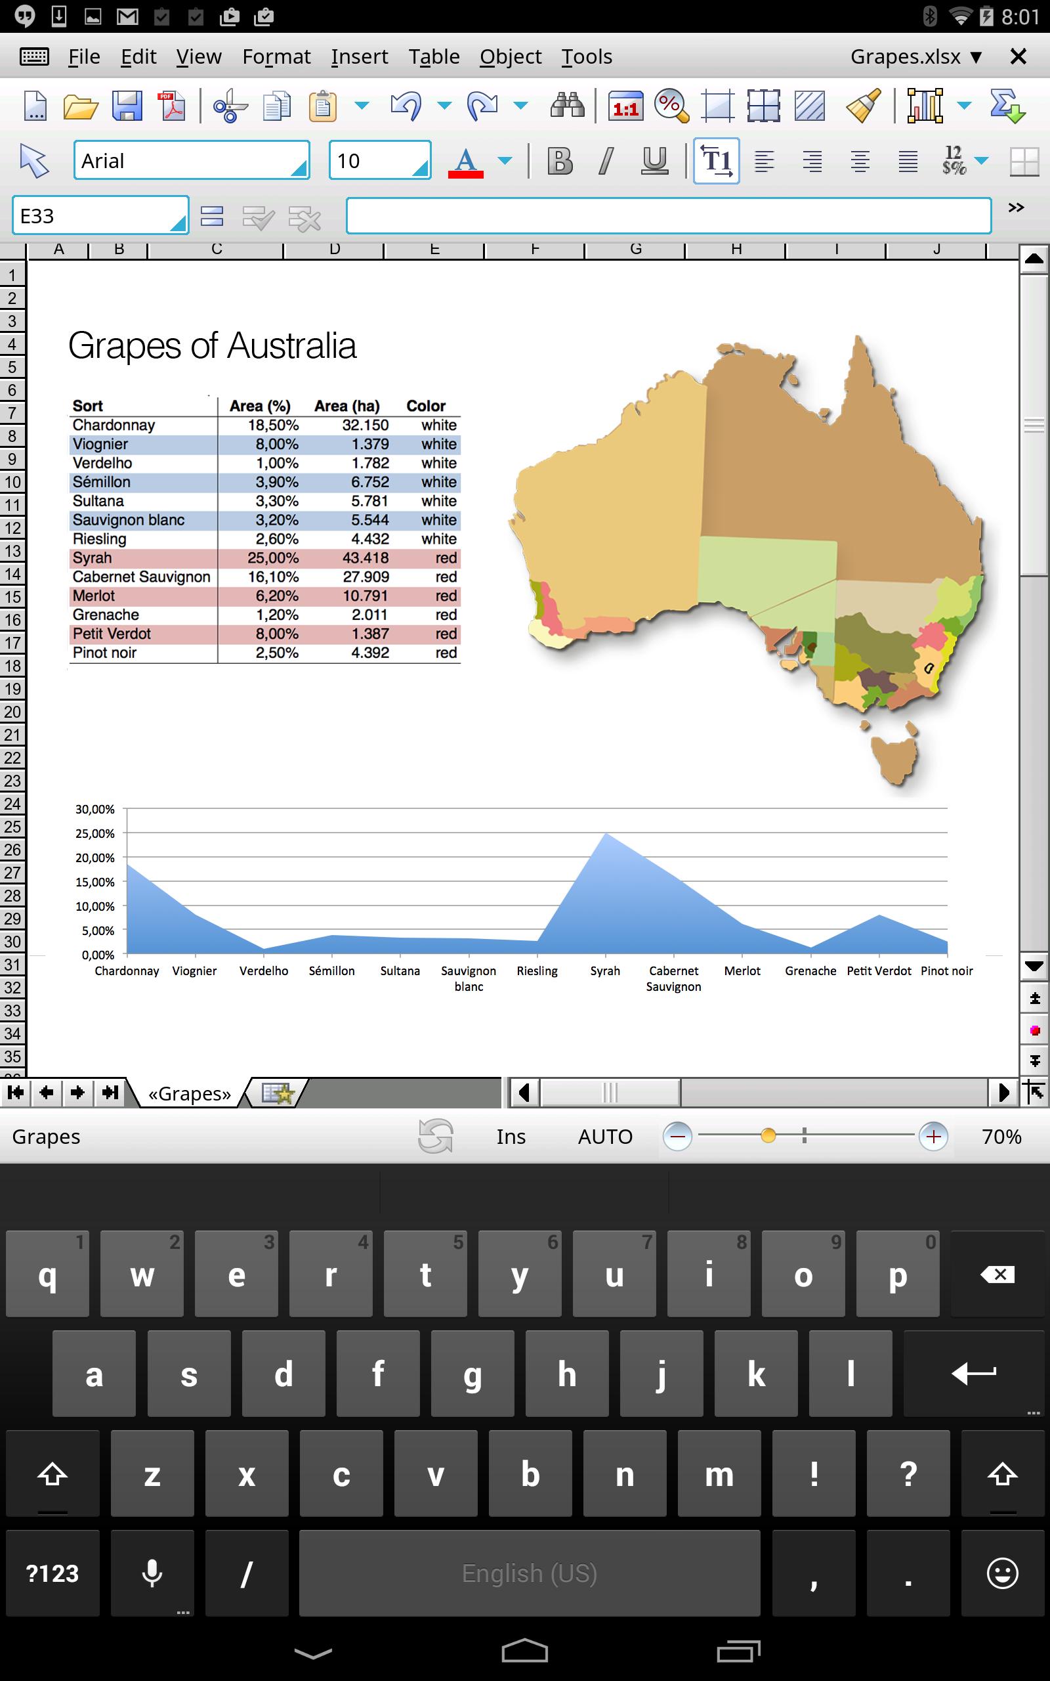
Task: Toggle bold formatting
Action: coord(560,161)
